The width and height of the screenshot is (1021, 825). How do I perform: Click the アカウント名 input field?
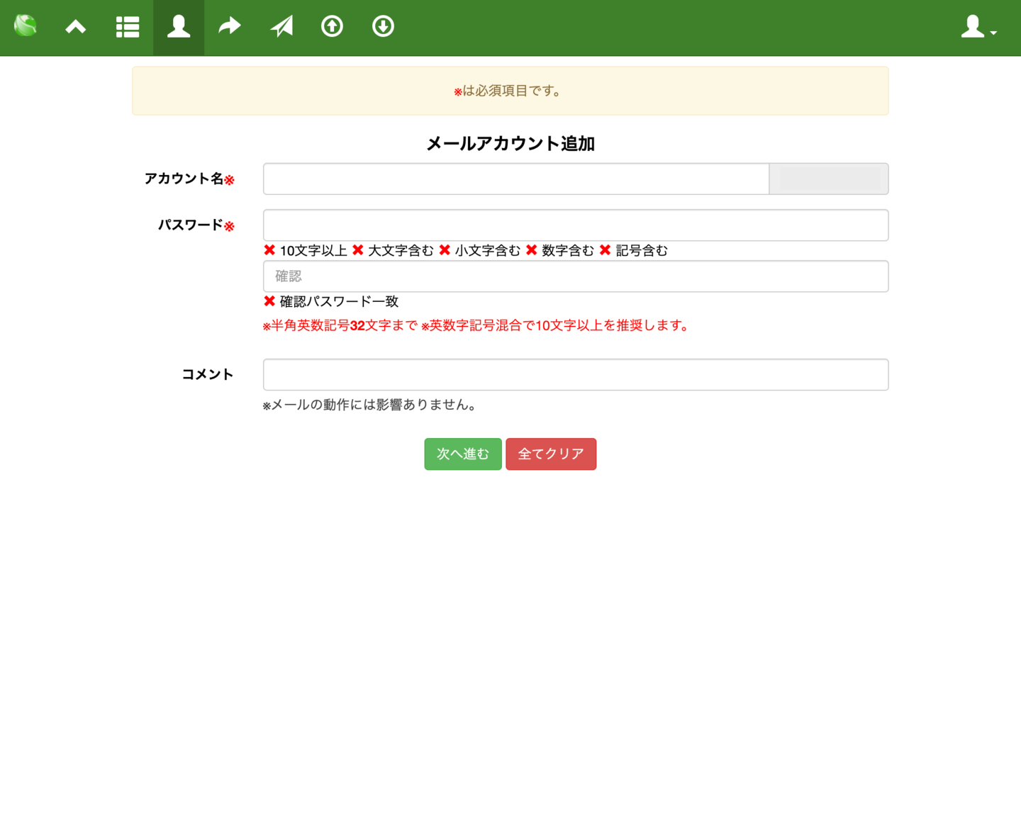coord(515,179)
